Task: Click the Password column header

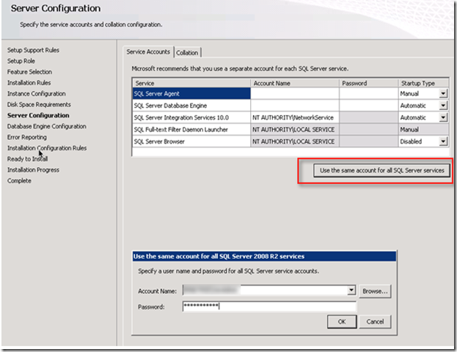Action: (x=369, y=83)
